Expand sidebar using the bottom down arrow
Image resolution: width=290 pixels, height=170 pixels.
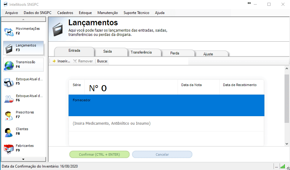click(x=23, y=159)
